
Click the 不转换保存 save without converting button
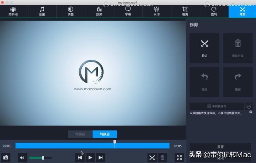coord(217,106)
